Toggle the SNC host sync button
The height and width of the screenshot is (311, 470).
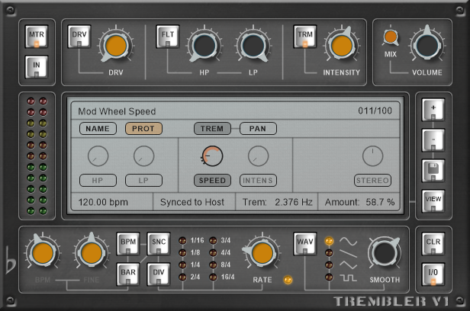click(x=158, y=242)
